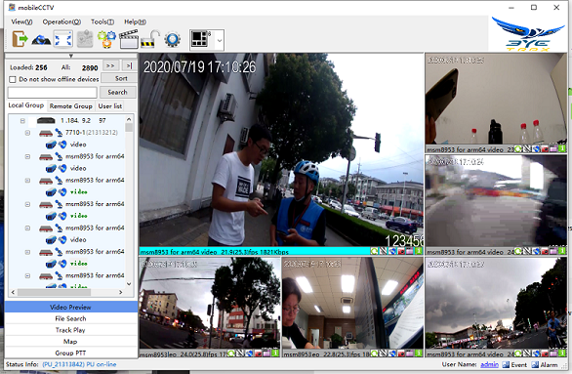Open the clapperboard video playback icon
This screenshot has width=572, height=374.
(129, 39)
